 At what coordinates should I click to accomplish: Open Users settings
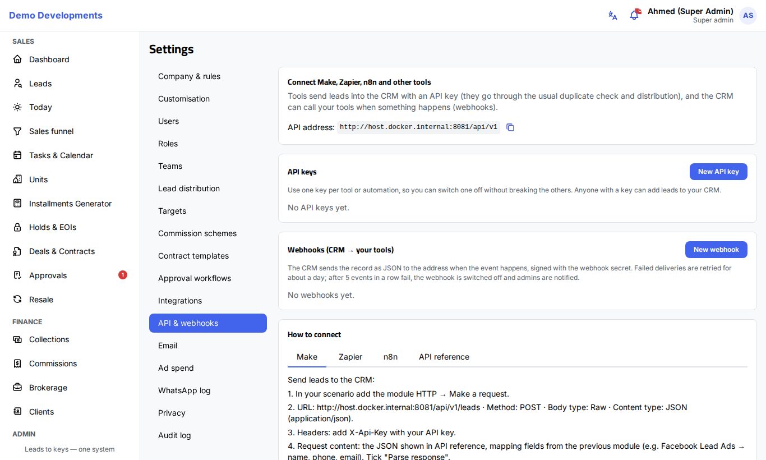pyautogui.click(x=208, y=121)
